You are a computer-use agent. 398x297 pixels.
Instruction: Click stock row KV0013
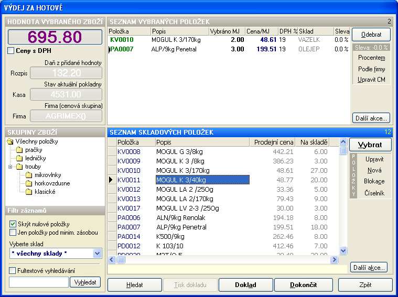(223, 199)
